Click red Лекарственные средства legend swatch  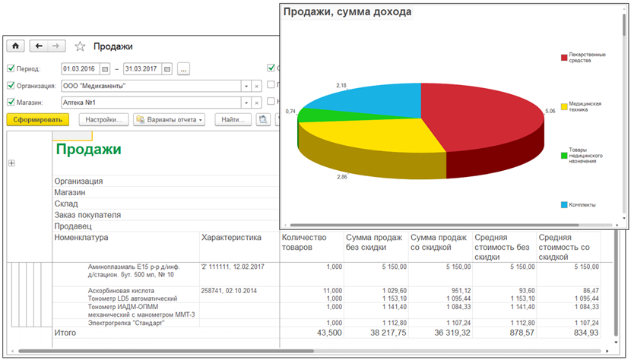(x=563, y=57)
